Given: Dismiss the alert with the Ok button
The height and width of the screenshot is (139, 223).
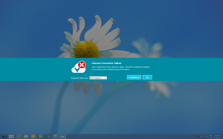Looking at the screenshot, I should (x=147, y=77).
